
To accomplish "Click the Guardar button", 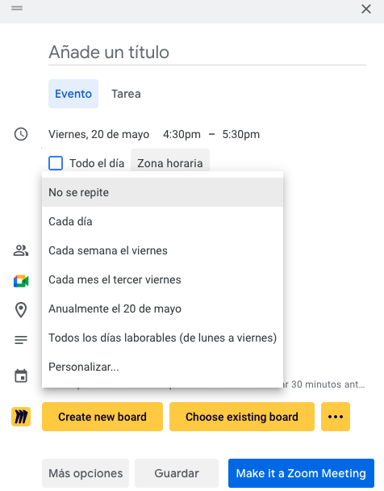I will pyautogui.click(x=177, y=473).
